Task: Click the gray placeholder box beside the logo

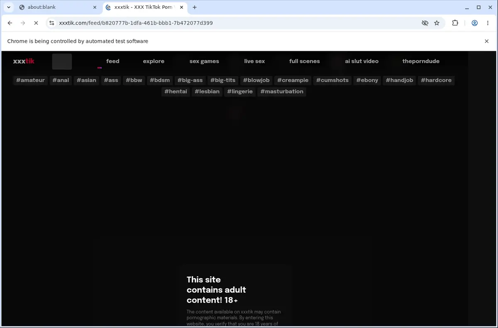Action: pyautogui.click(x=62, y=61)
